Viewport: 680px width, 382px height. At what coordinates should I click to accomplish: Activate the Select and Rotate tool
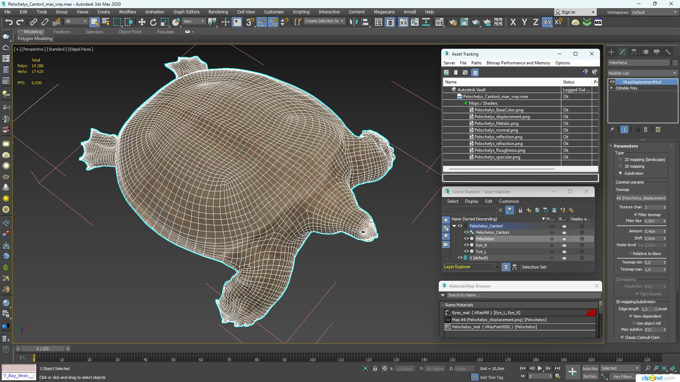153,22
